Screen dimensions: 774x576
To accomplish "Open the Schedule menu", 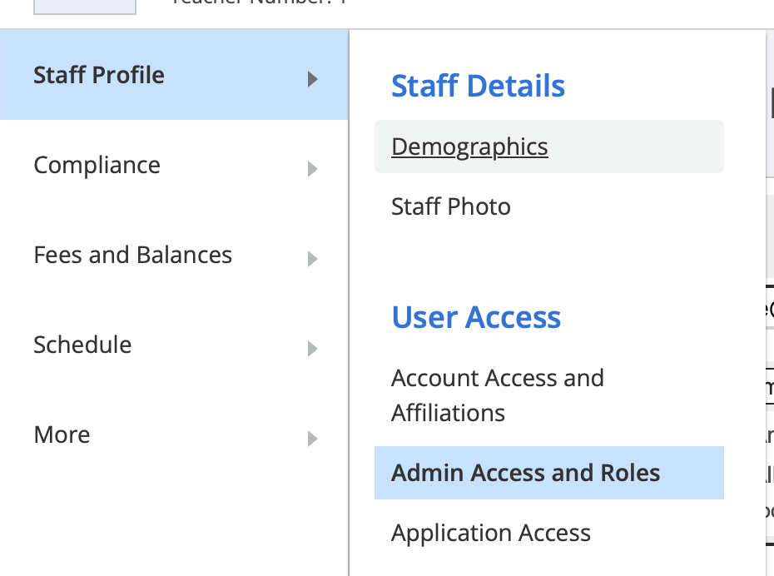I will pos(82,346).
